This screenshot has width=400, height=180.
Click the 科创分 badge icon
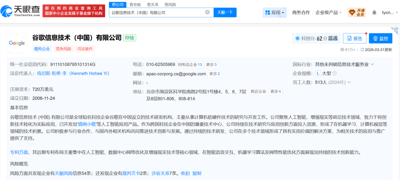297,39
